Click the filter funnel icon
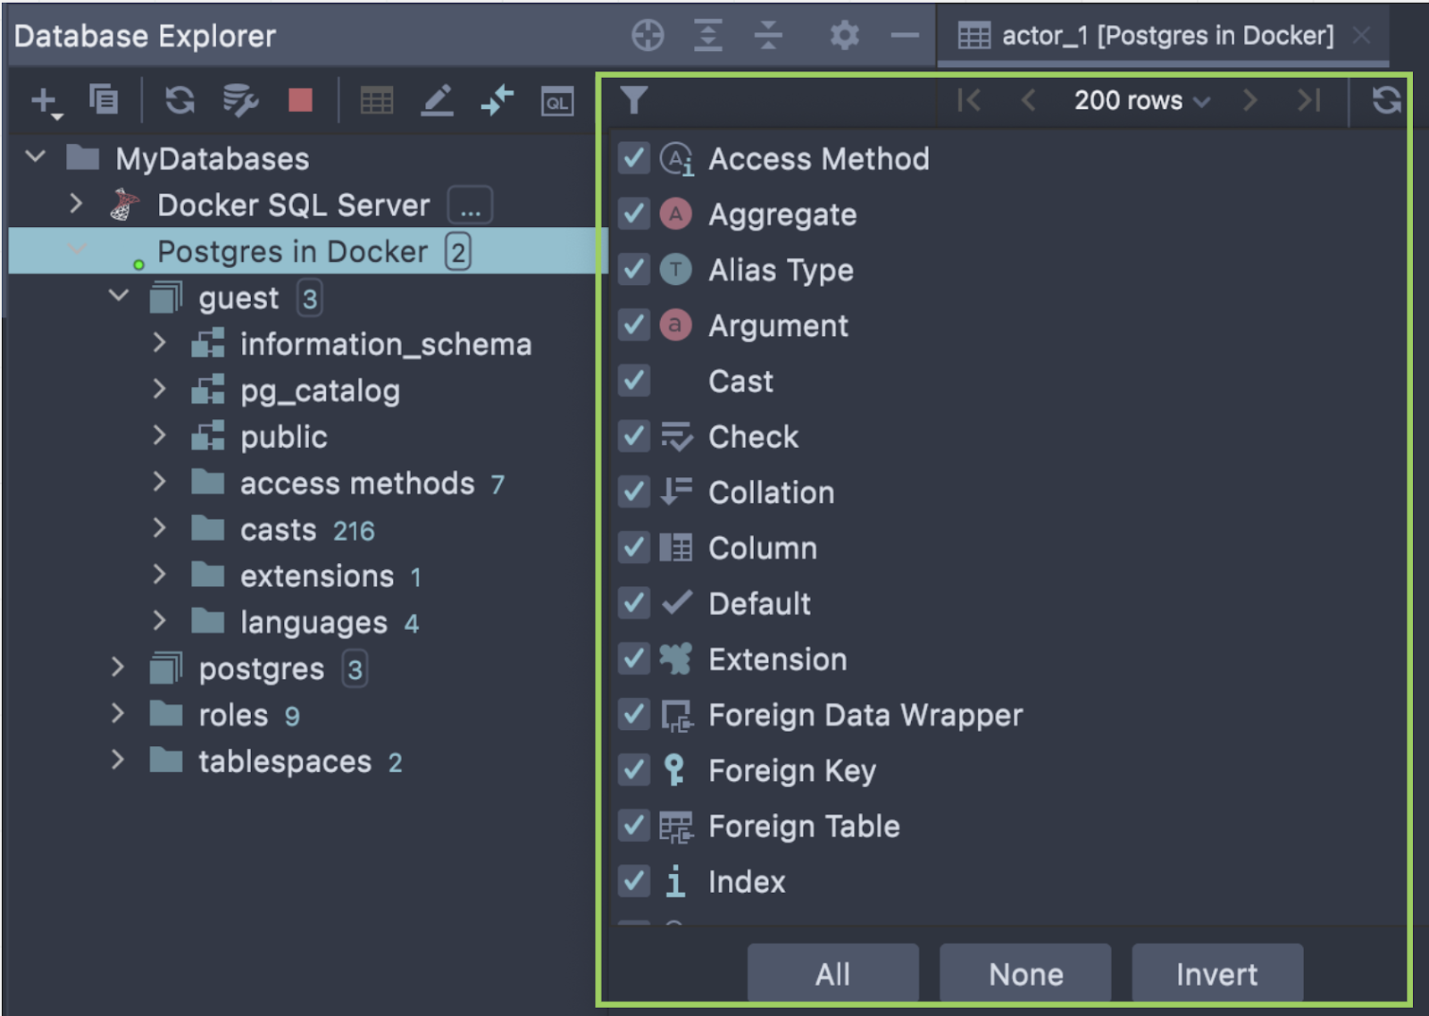The width and height of the screenshot is (1429, 1016). point(633,100)
